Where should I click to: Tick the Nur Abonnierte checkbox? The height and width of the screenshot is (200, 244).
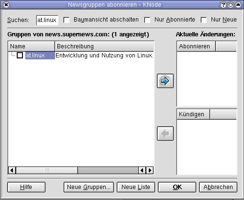(147, 20)
